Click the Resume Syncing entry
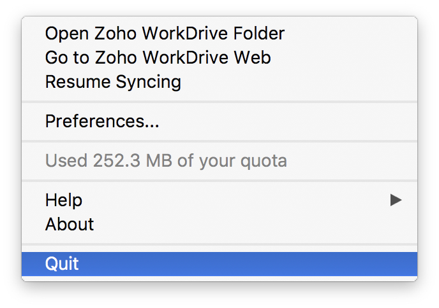This screenshot has width=439, height=308. pyautogui.click(x=113, y=82)
